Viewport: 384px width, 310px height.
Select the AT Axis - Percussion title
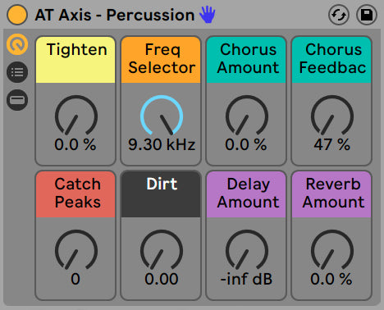click(x=115, y=15)
